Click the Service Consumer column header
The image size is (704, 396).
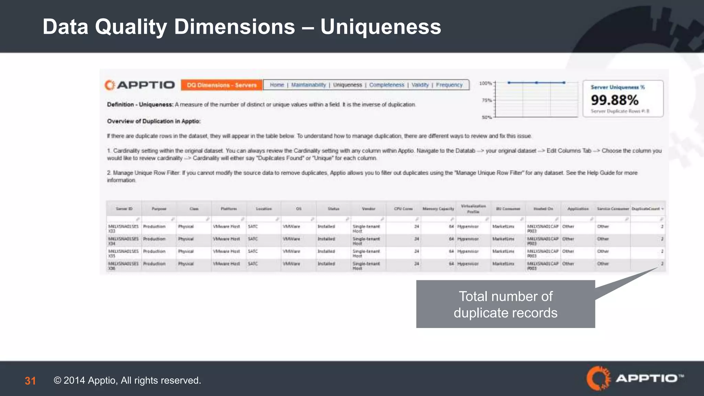[613, 209]
